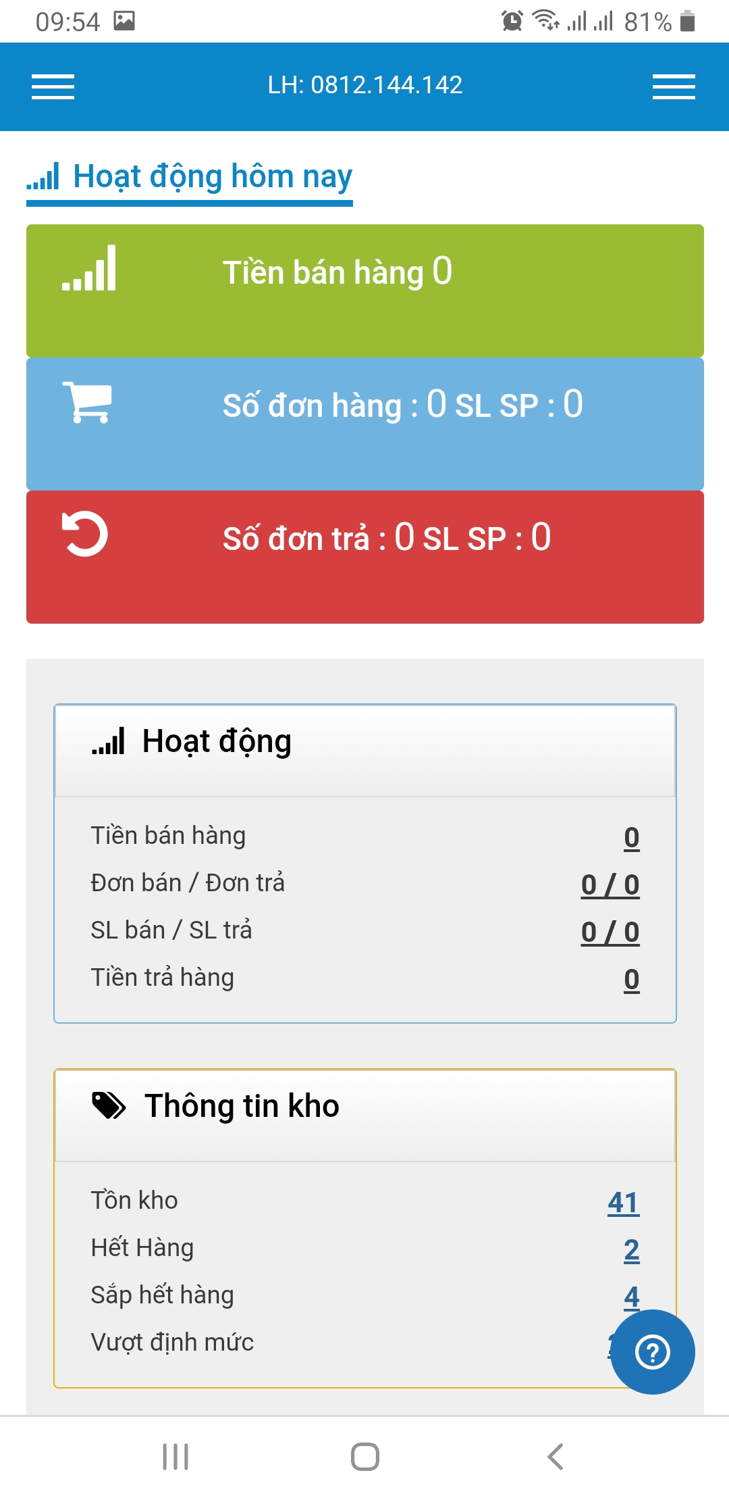Click the return orders refresh icon
729x1500 pixels.
click(85, 534)
